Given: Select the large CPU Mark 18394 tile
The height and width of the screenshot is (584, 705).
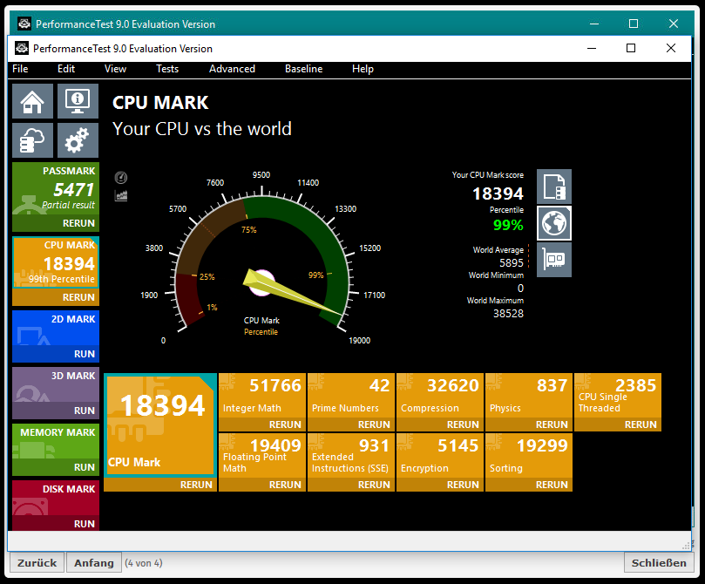Looking at the screenshot, I should click(x=160, y=425).
